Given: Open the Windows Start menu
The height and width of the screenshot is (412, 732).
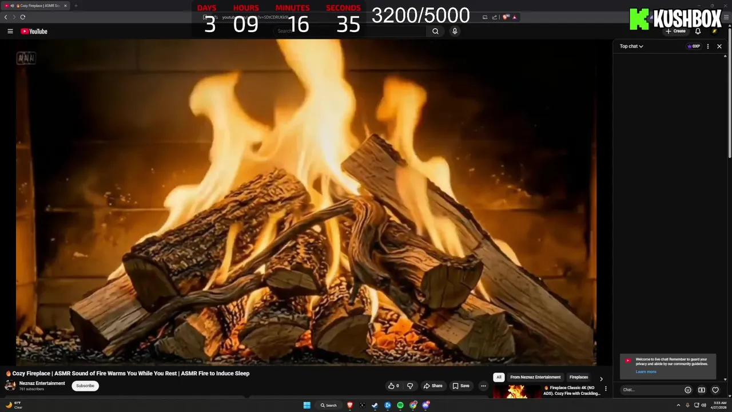Looking at the screenshot, I should [307, 405].
